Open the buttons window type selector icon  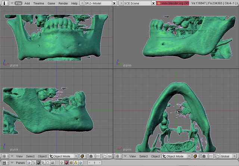(x=5, y=163)
